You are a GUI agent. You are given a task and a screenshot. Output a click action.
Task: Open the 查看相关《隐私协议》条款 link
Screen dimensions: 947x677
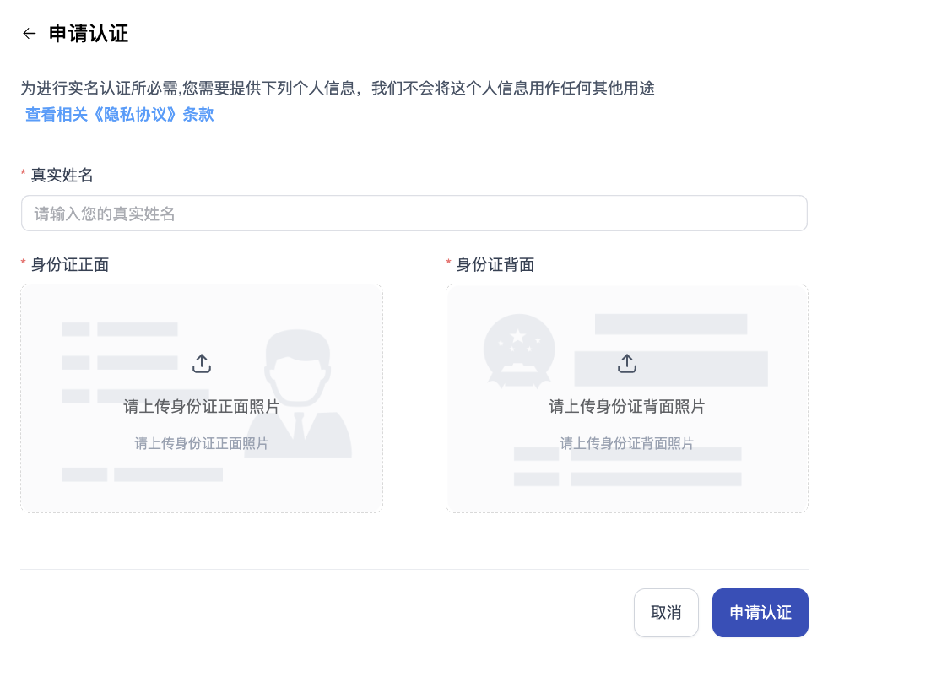point(119,115)
